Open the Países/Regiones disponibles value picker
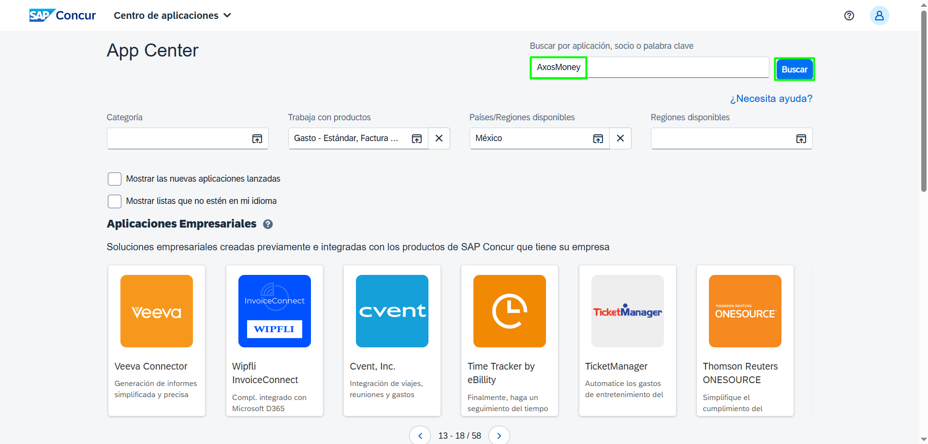928x444 pixels. coord(598,139)
